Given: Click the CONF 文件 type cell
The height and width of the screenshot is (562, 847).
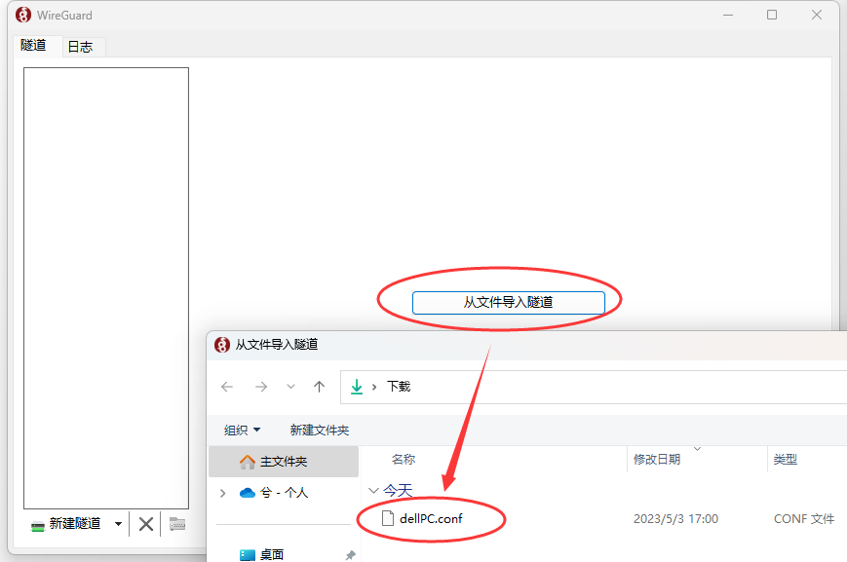Looking at the screenshot, I should click(x=804, y=519).
